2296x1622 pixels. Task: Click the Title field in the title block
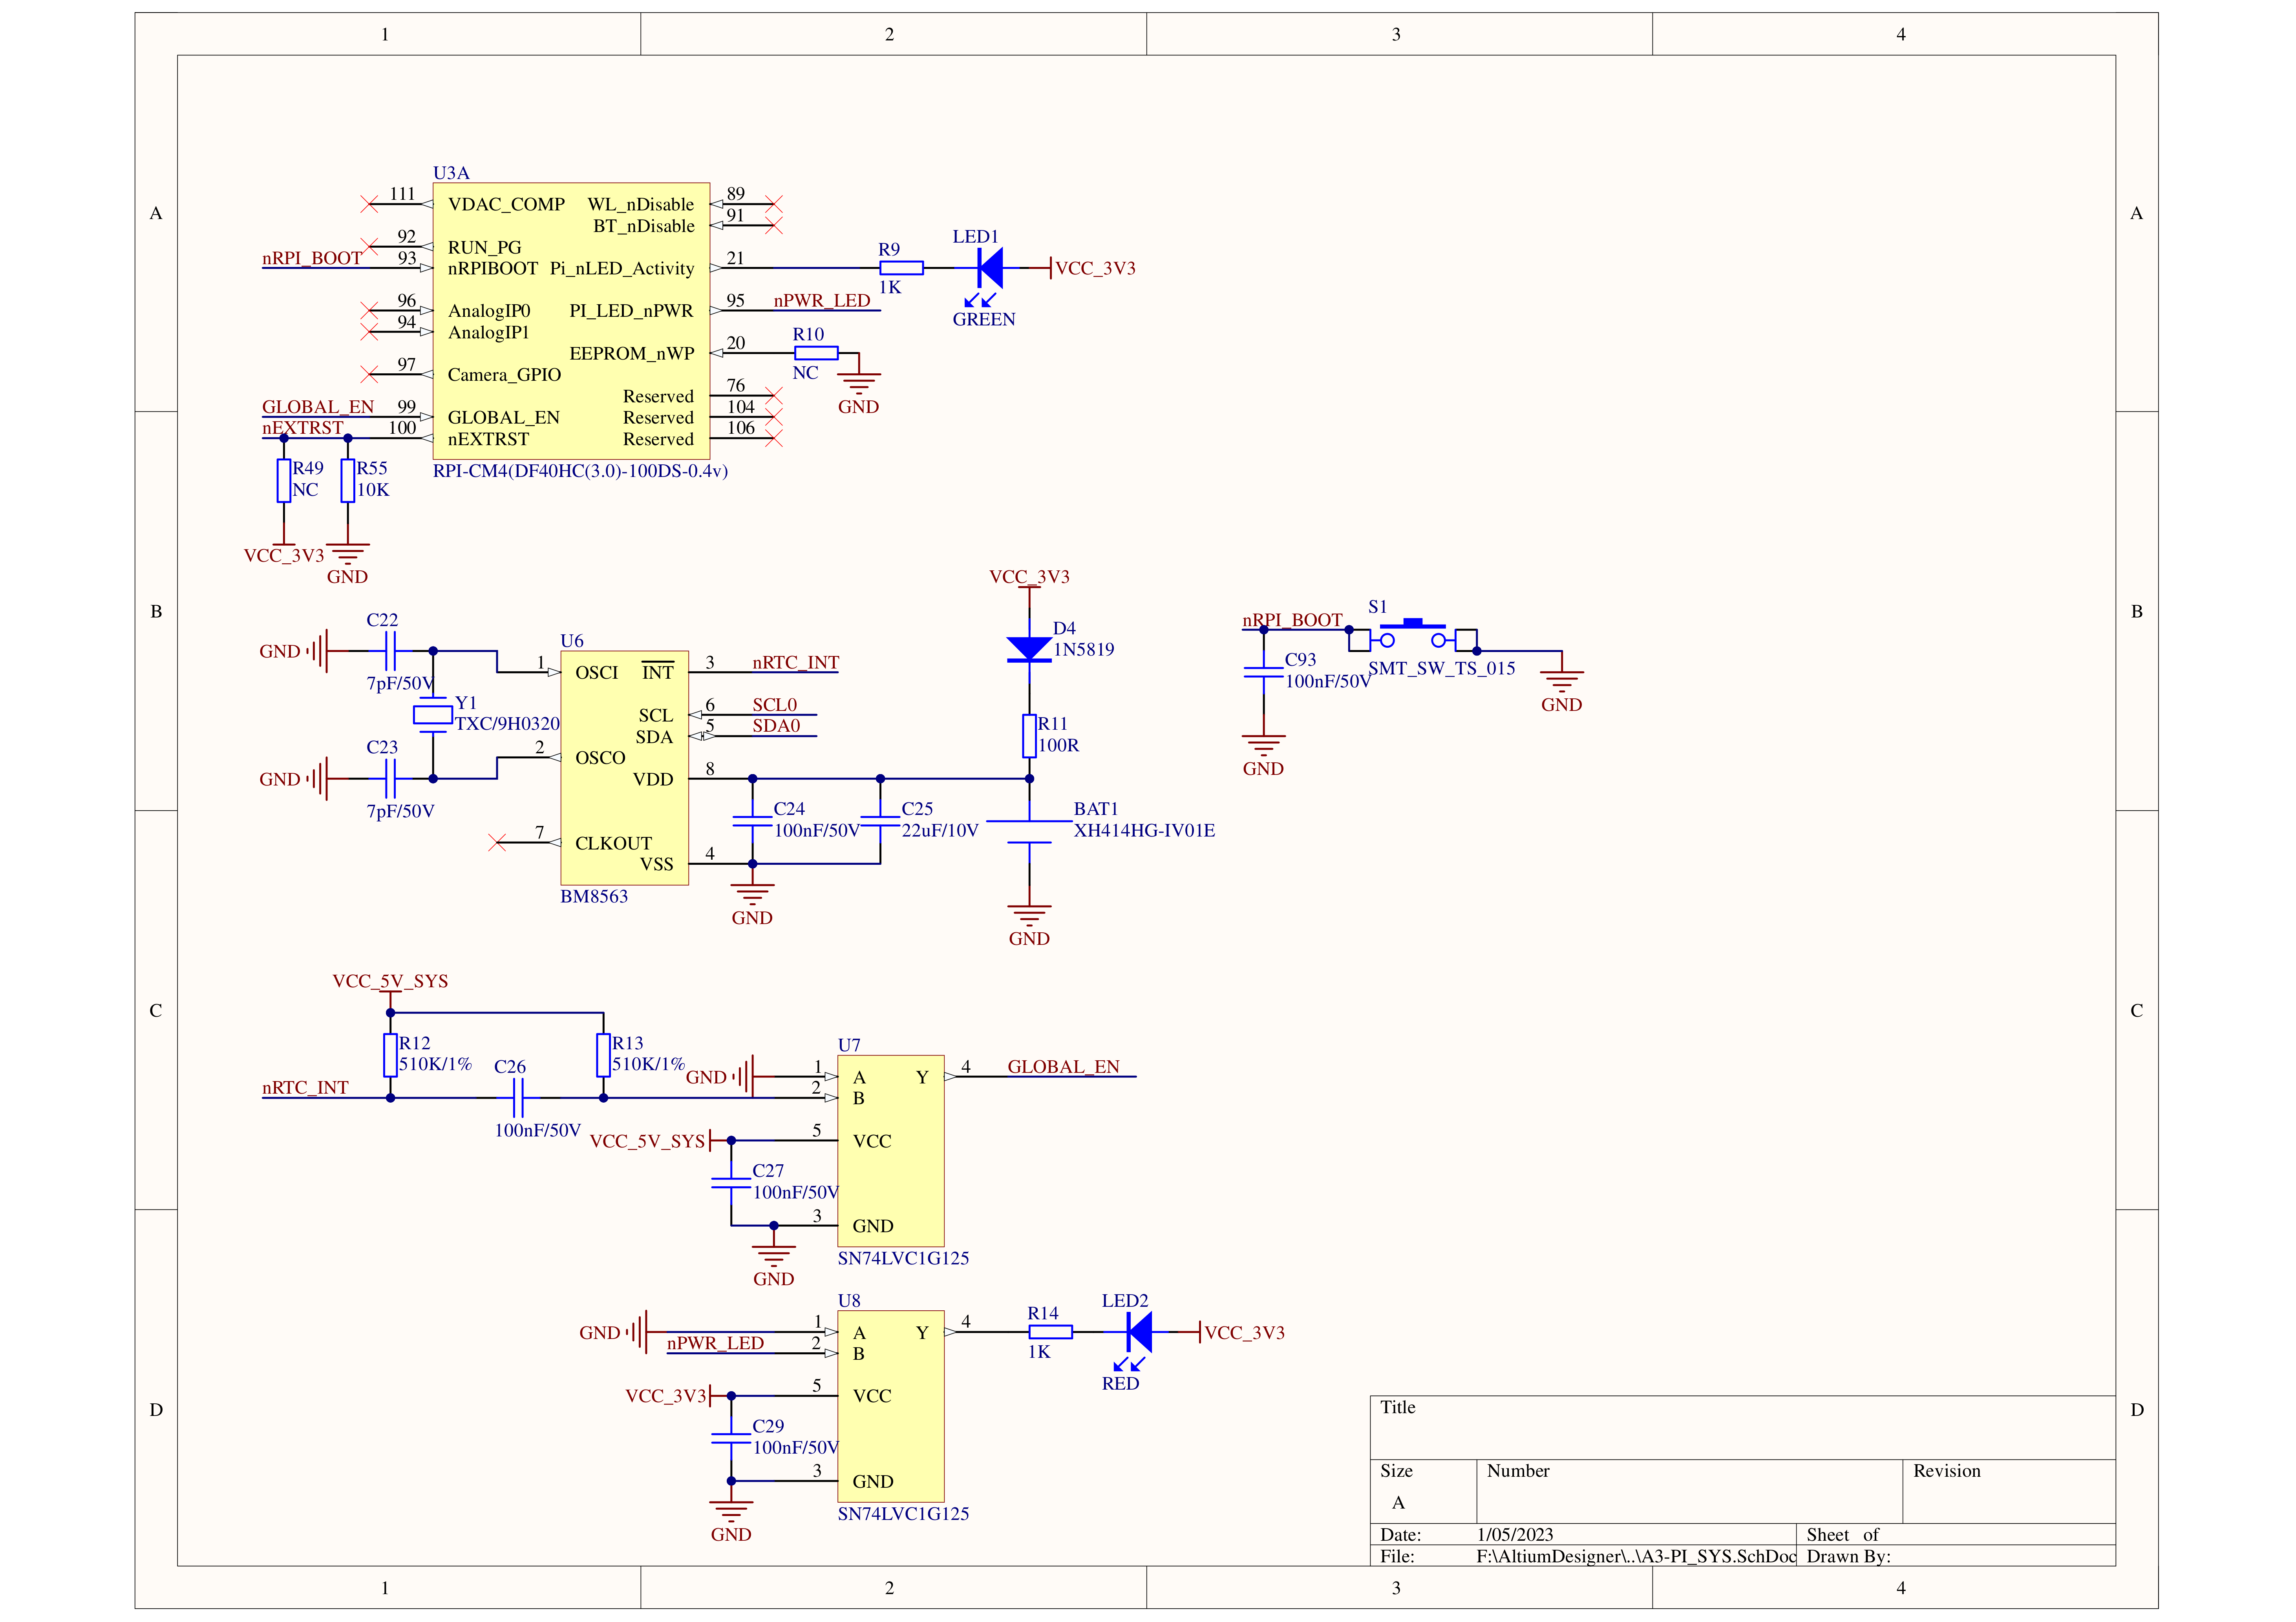(1742, 1427)
